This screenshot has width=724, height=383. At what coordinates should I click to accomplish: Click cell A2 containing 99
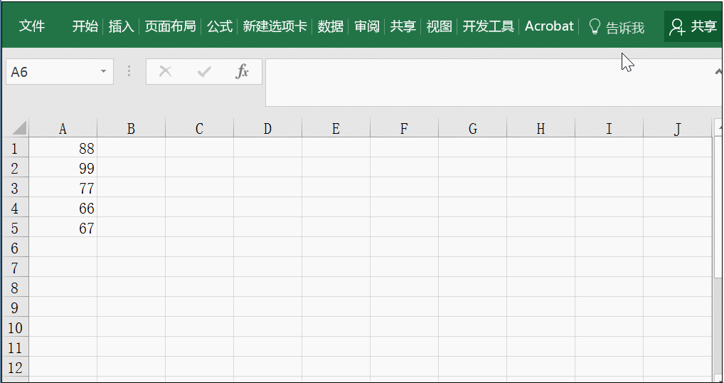tap(63, 168)
